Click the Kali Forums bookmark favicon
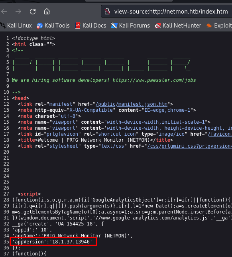 tap(114, 26)
